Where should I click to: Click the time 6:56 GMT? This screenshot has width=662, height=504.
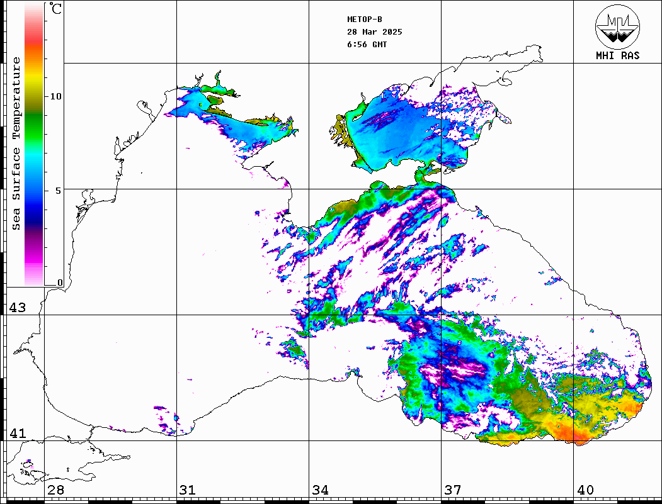pyautogui.click(x=367, y=45)
